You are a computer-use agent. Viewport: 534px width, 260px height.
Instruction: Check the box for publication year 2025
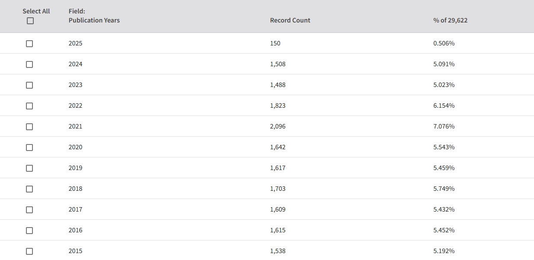pos(29,44)
